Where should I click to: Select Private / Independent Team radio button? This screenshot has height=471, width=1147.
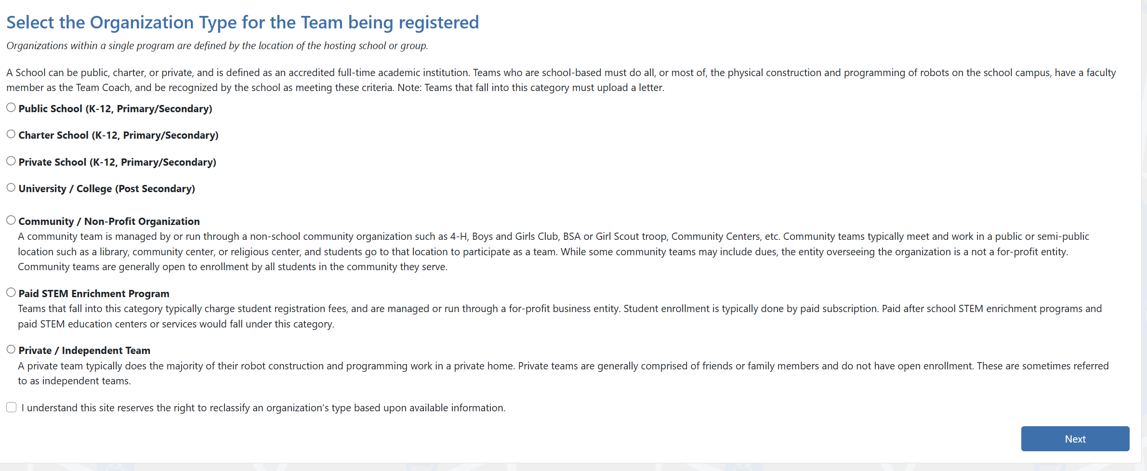click(x=11, y=349)
